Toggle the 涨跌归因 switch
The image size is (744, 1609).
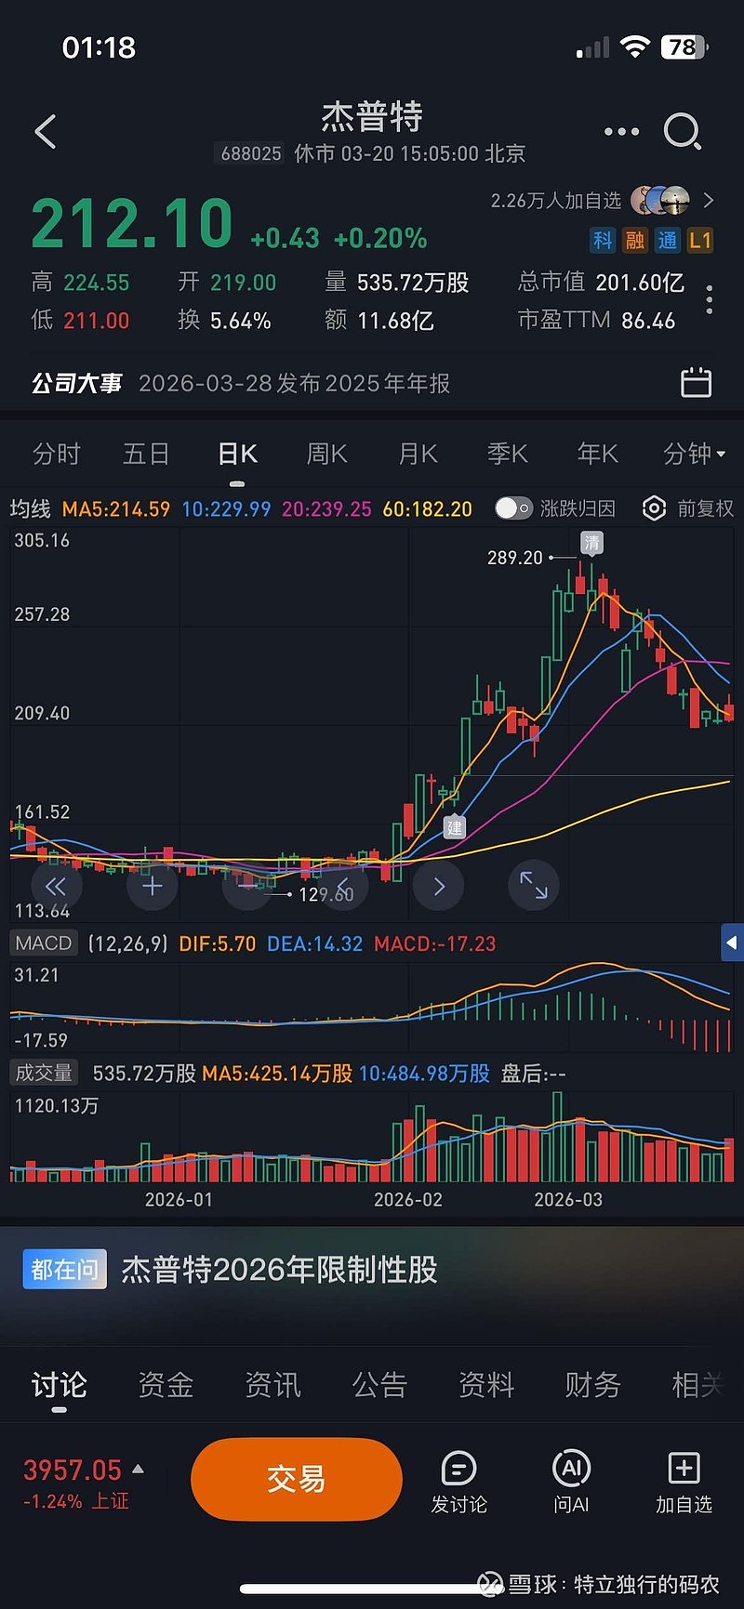(x=512, y=508)
